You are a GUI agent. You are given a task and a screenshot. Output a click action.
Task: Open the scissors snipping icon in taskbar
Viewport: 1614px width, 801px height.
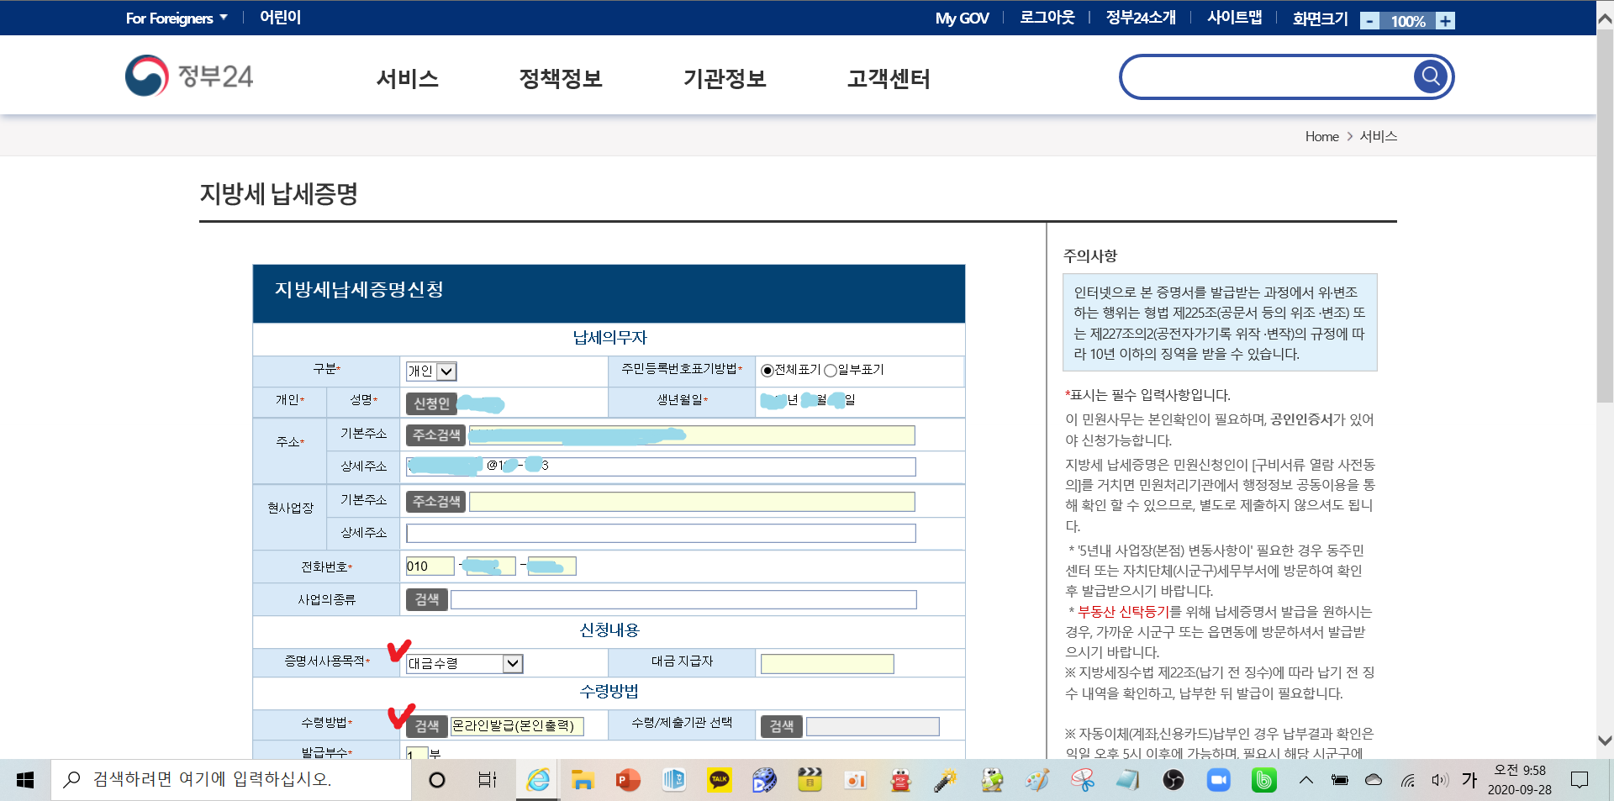click(1083, 780)
